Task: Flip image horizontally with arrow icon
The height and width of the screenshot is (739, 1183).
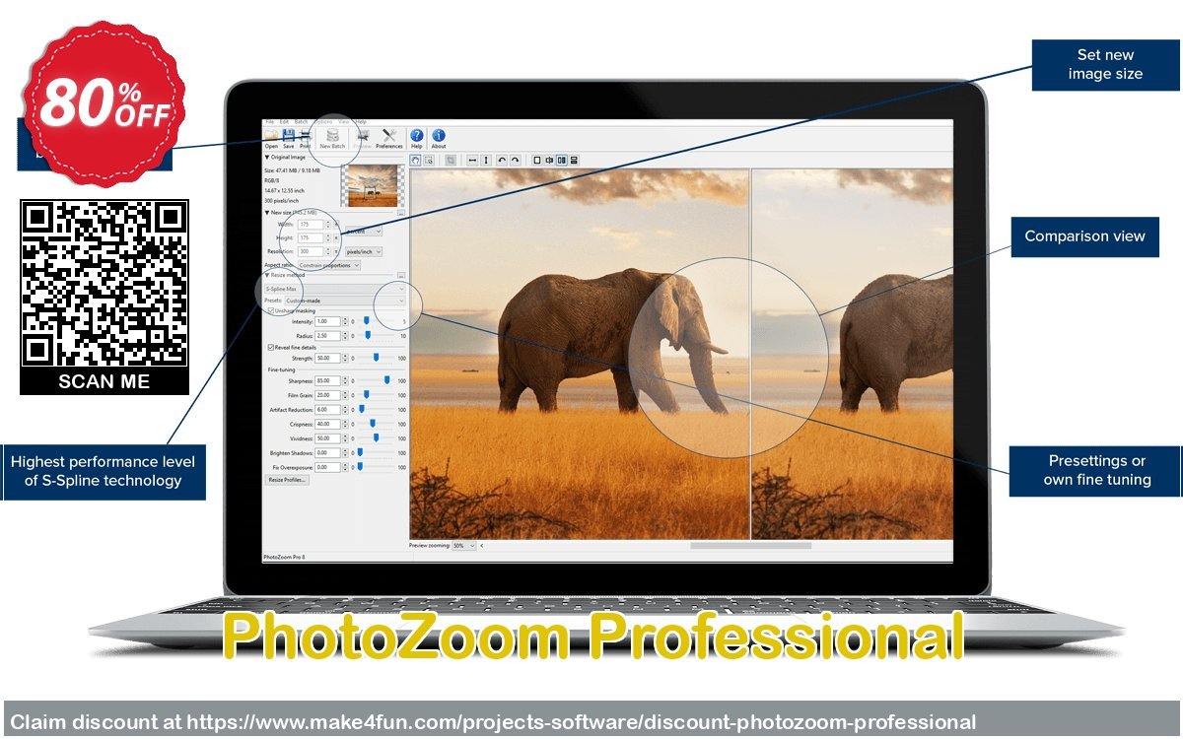Action: [472, 161]
